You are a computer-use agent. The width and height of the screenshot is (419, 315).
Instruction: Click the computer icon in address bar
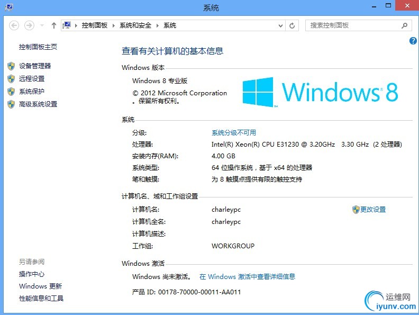pos(67,25)
